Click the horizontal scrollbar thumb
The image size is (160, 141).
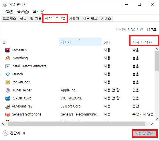click(x=77, y=124)
